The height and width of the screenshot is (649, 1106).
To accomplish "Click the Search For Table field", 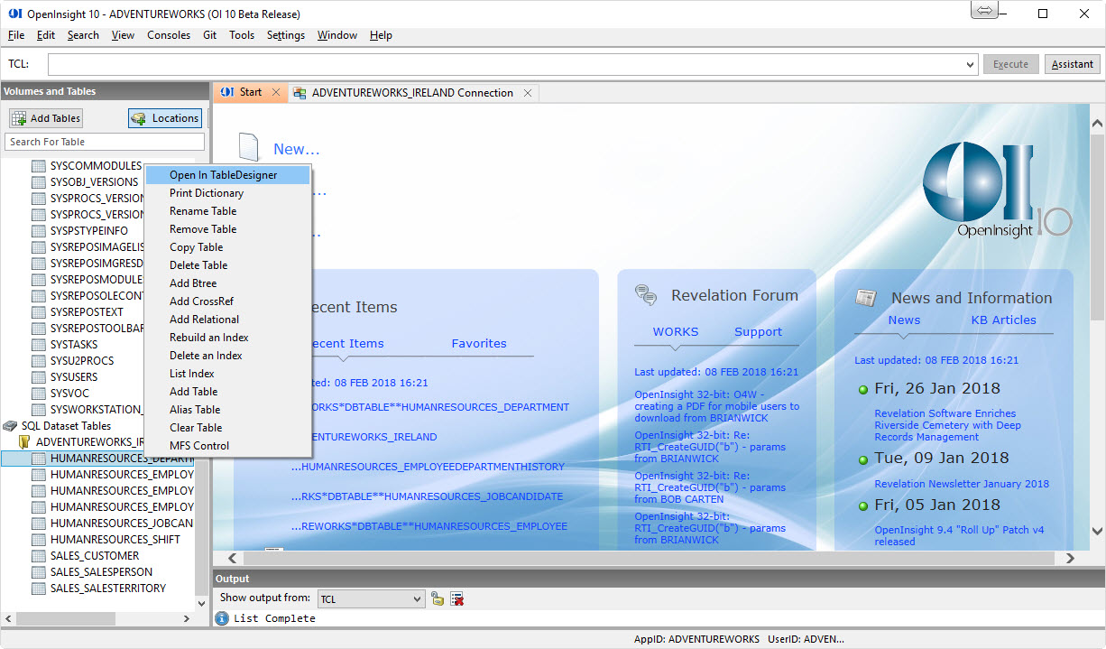I will coord(105,142).
